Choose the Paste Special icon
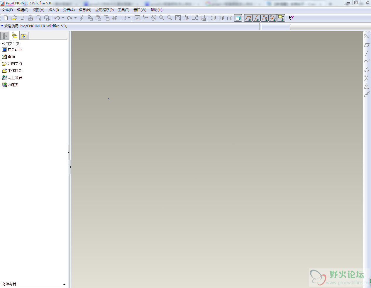 106,18
